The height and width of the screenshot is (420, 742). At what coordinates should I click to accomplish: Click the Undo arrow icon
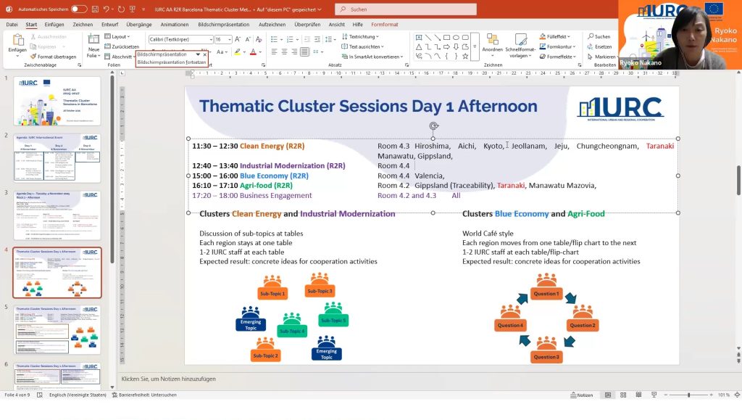(107, 9)
